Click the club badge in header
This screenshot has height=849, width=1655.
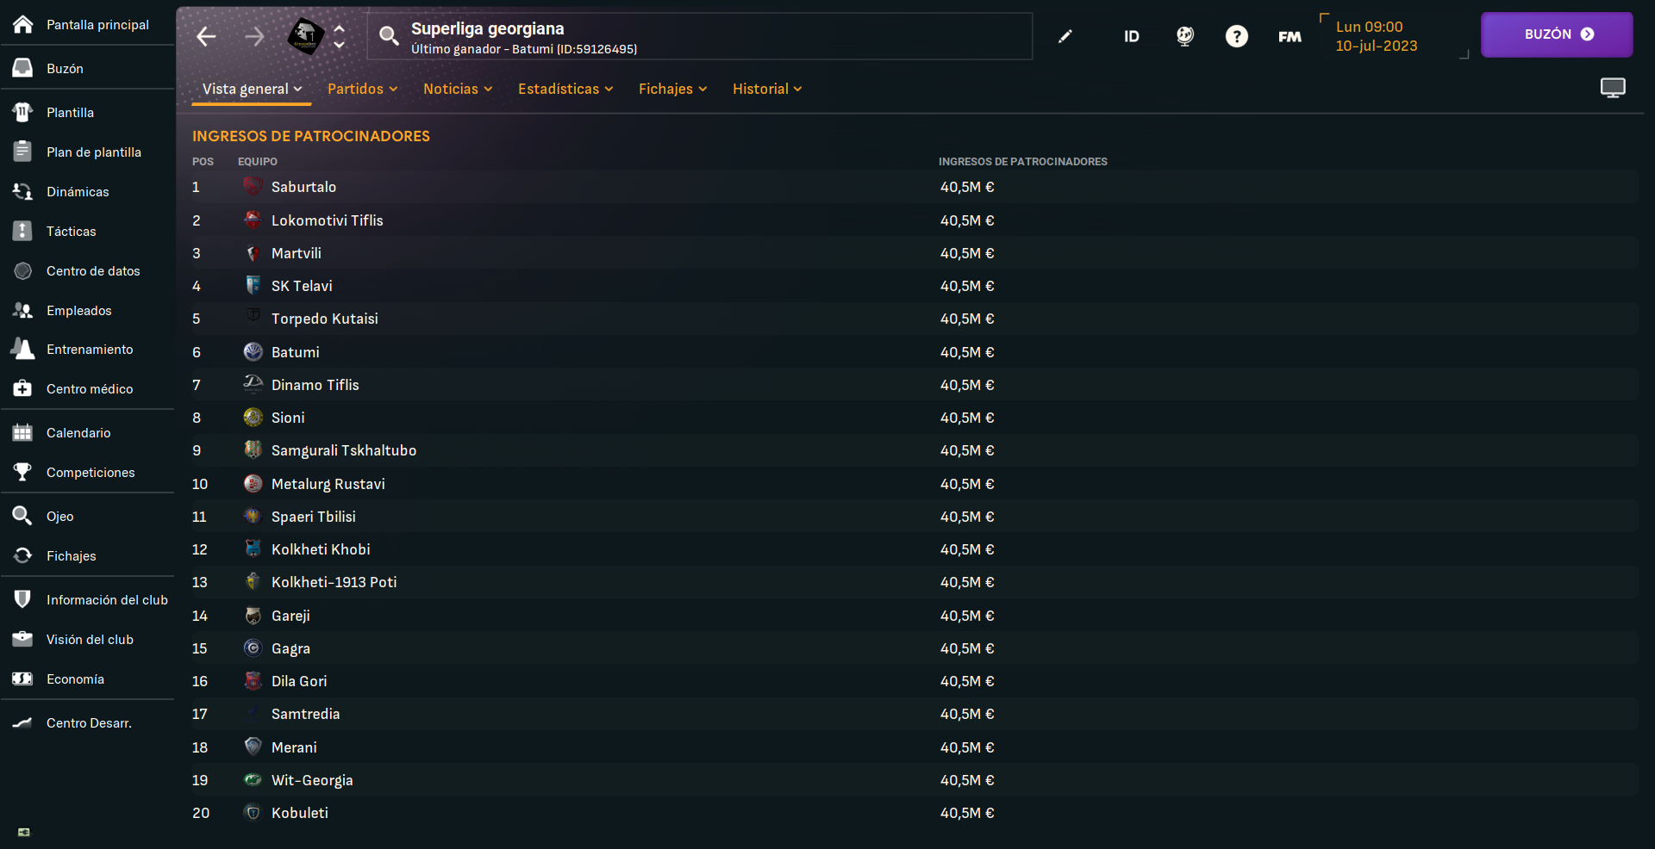coord(305,36)
